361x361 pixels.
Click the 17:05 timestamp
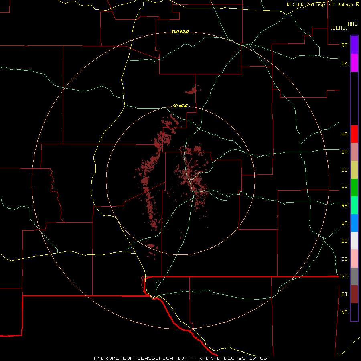(259, 358)
